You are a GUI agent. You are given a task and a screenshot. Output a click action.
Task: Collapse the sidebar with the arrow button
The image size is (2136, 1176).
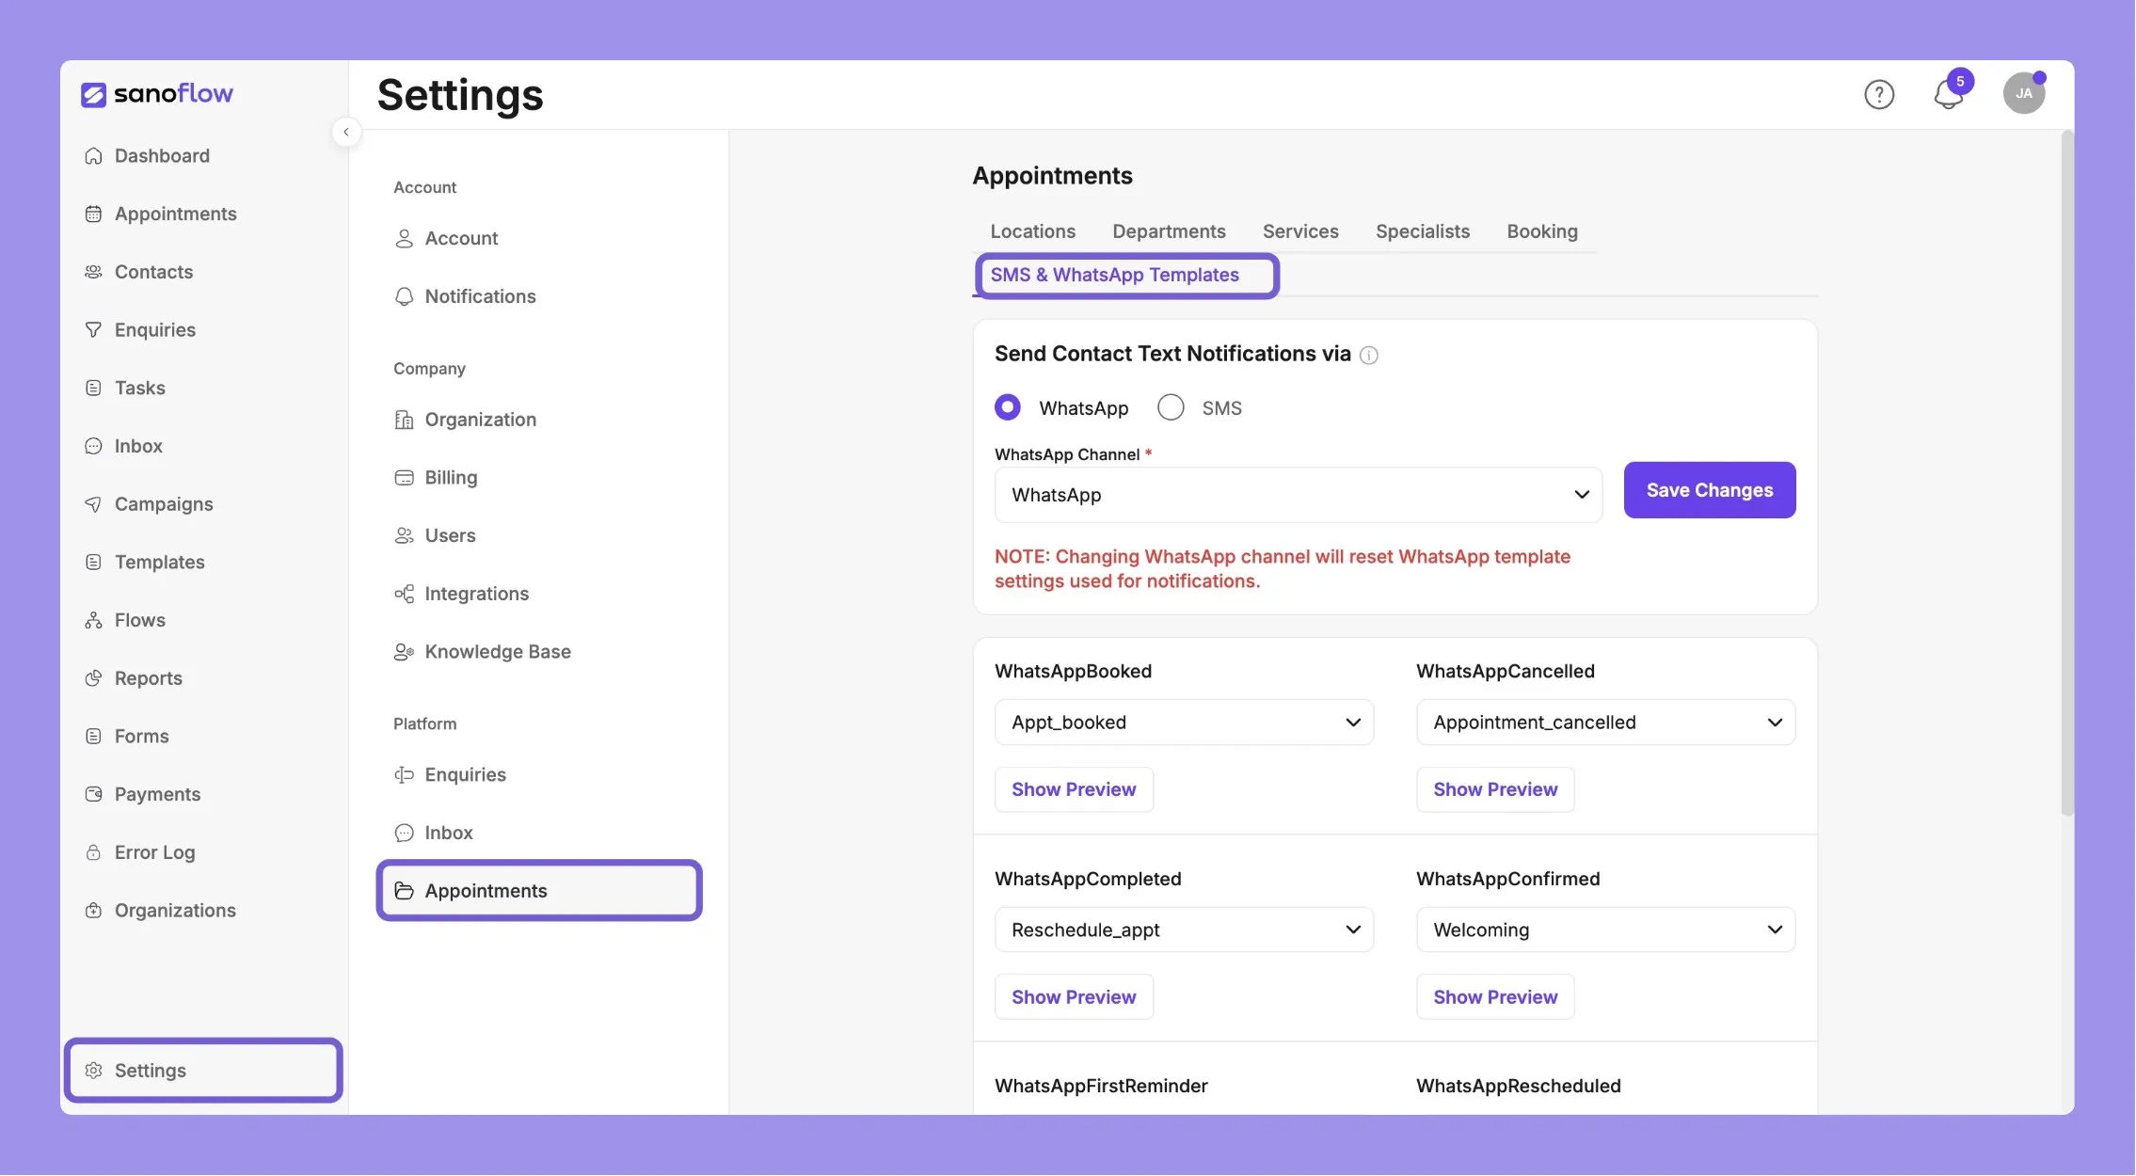click(346, 132)
